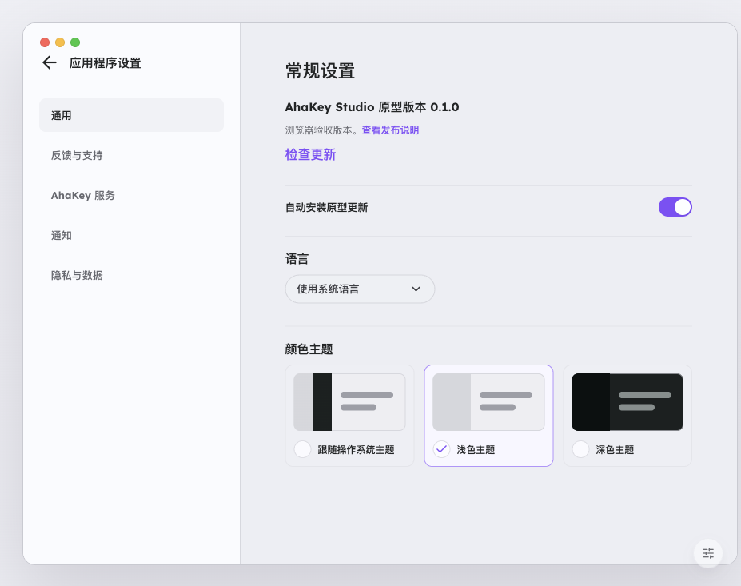Select the 浅色主题 checked radio
Image resolution: width=741 pixels, height=586 pixels.
(x=441, y=449)
